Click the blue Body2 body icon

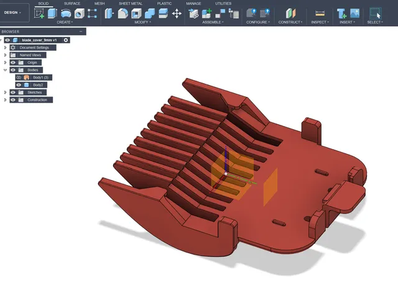coord(26,85)
